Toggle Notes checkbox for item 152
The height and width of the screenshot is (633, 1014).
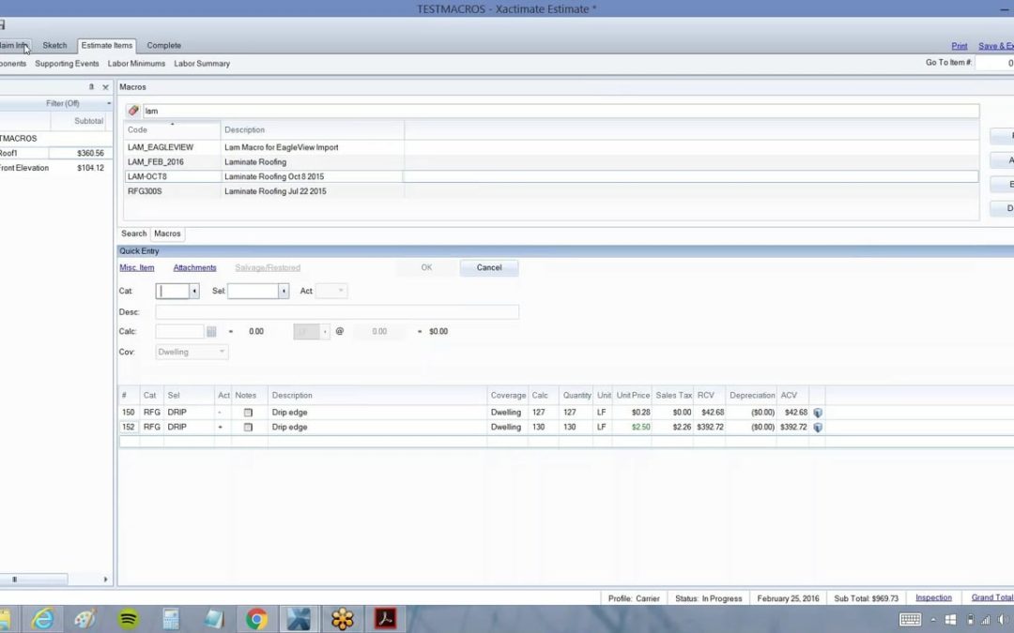click(x=248, y=427)
